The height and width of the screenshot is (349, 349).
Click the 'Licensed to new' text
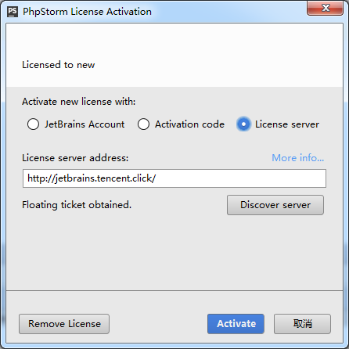(x=59, y=65)
